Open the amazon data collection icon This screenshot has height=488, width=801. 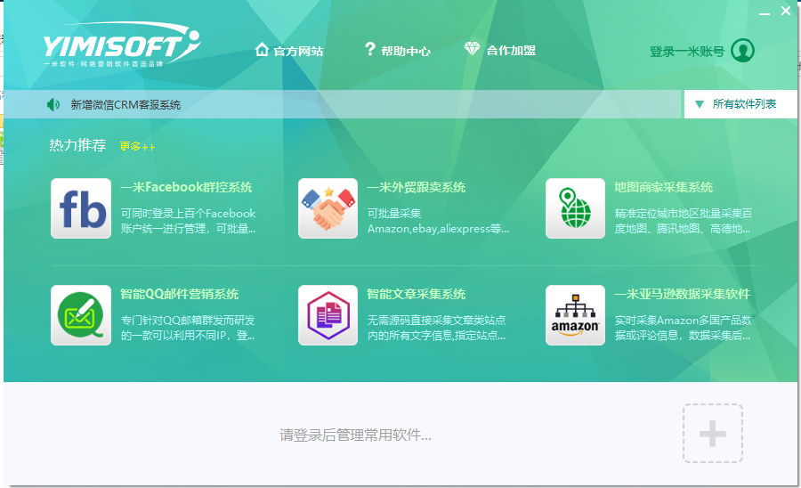[x=575, y=314]
